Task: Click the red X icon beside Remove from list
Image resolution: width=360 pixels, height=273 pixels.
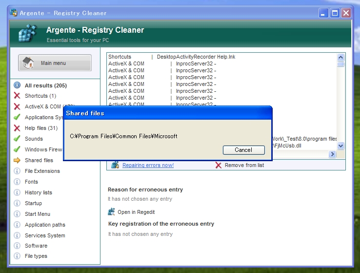Action: 219,165
